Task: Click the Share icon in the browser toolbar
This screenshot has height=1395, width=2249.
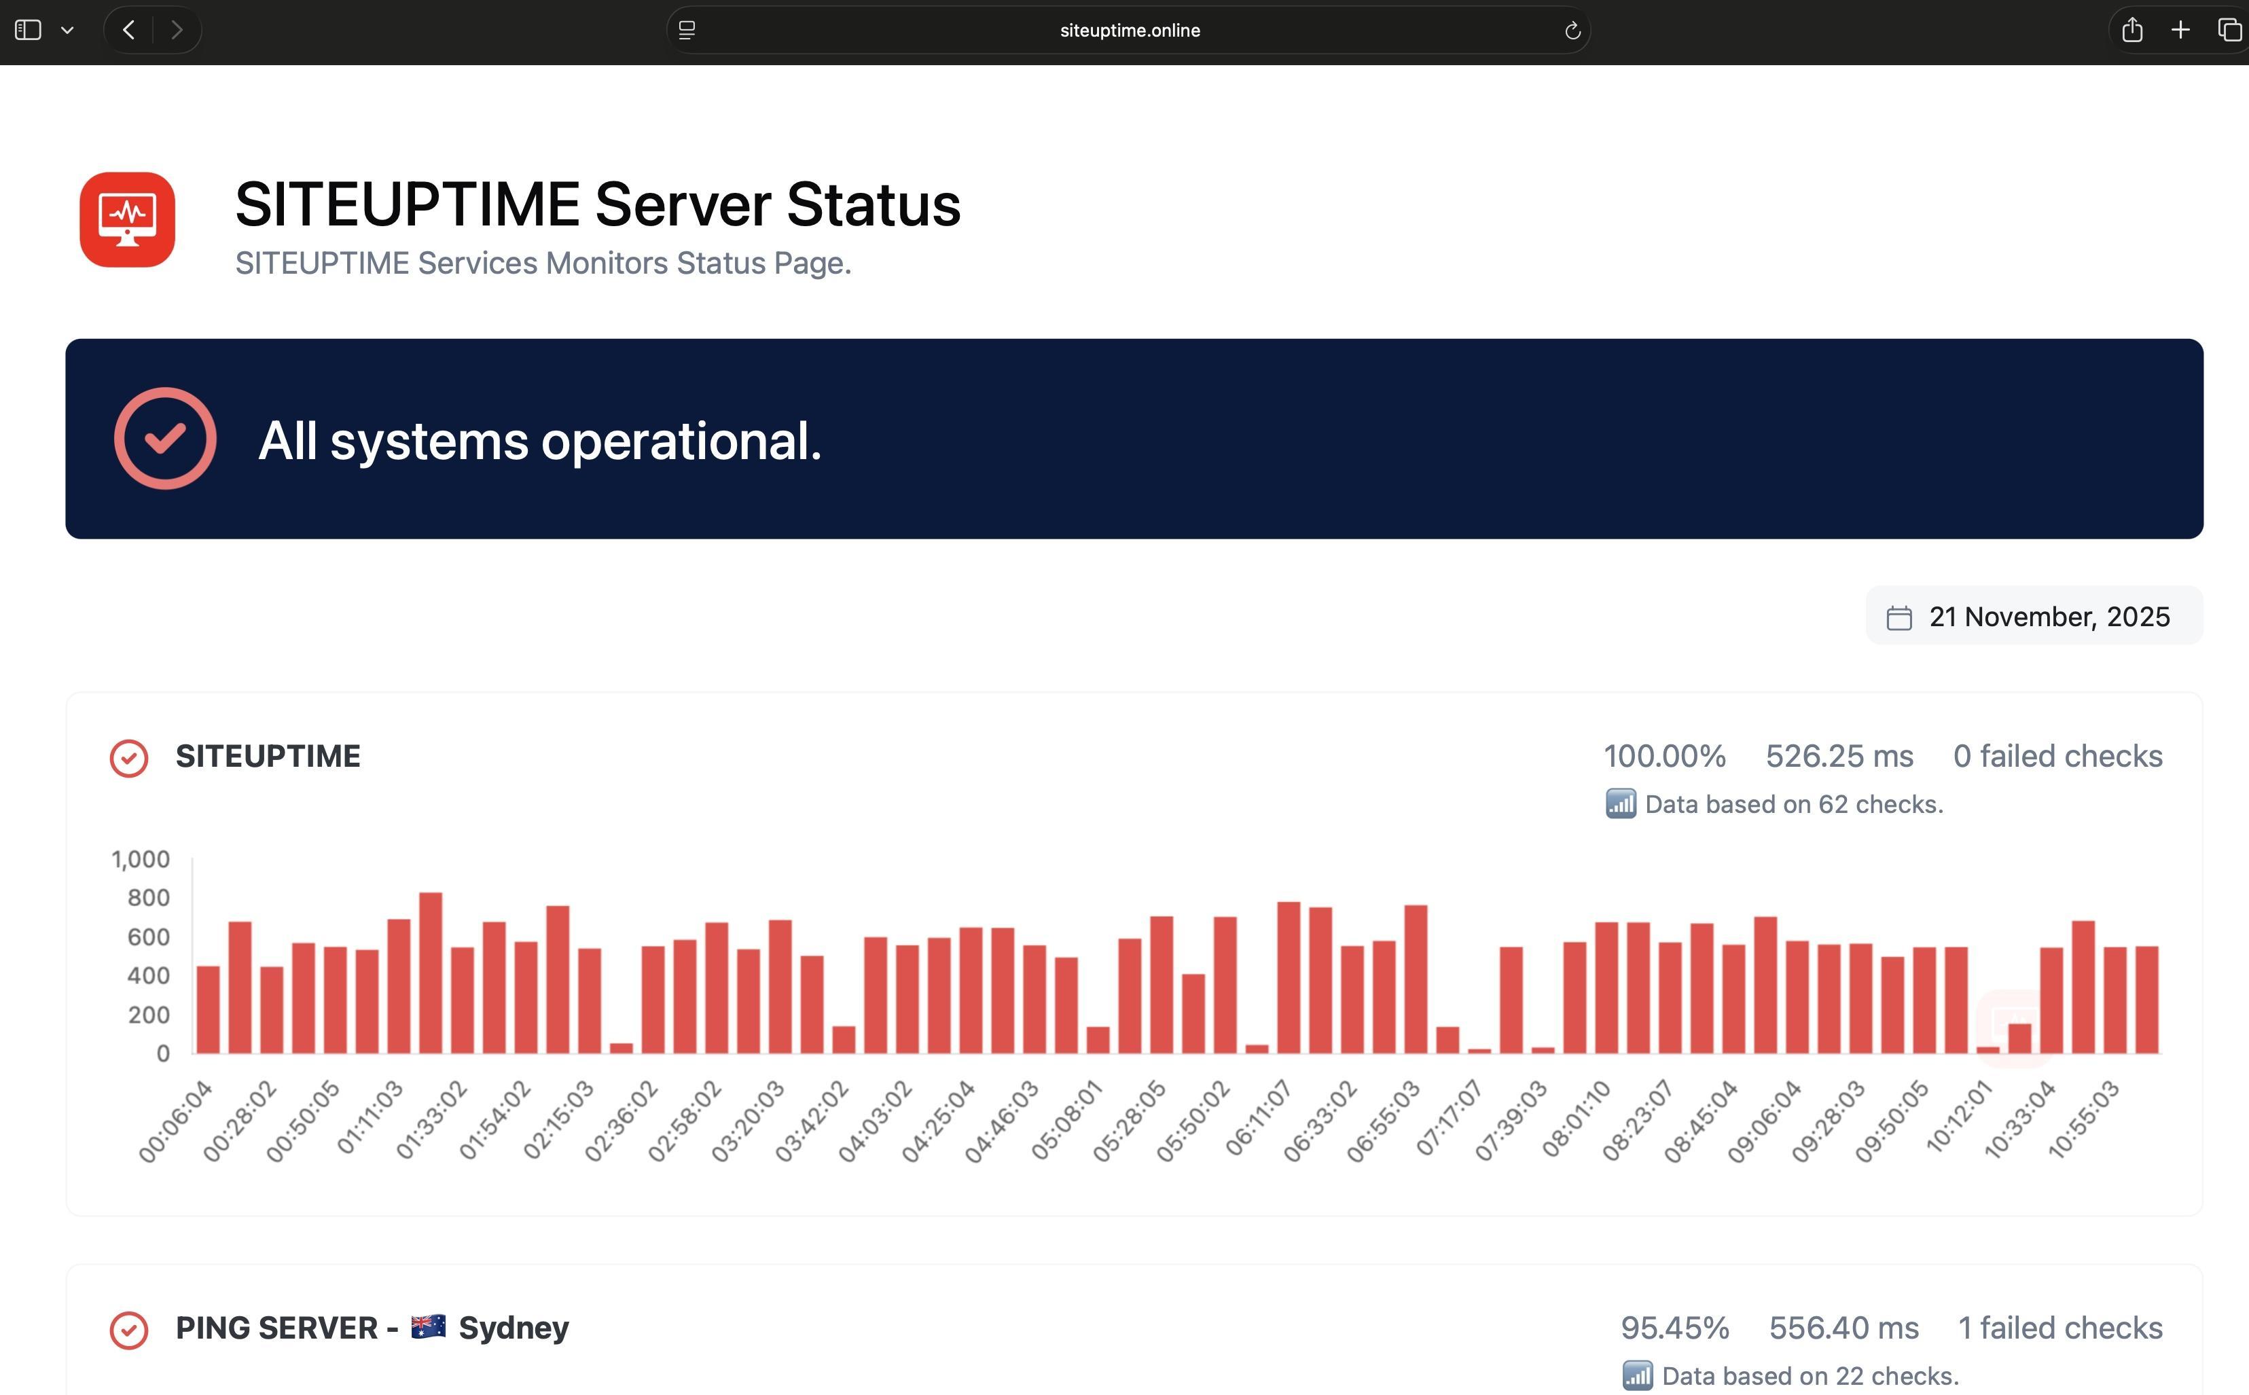Action: (2134, 29)
